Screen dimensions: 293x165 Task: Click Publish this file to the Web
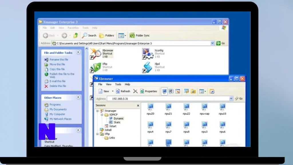(x=62, y=75)
